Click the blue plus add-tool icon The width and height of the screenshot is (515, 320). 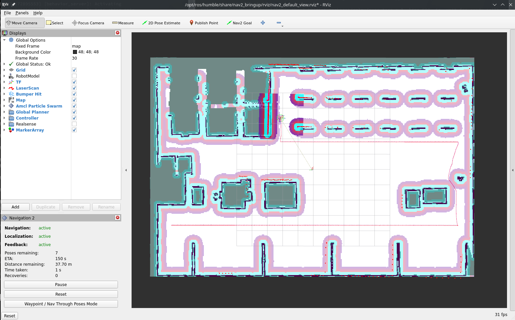(x=263, y=23)
